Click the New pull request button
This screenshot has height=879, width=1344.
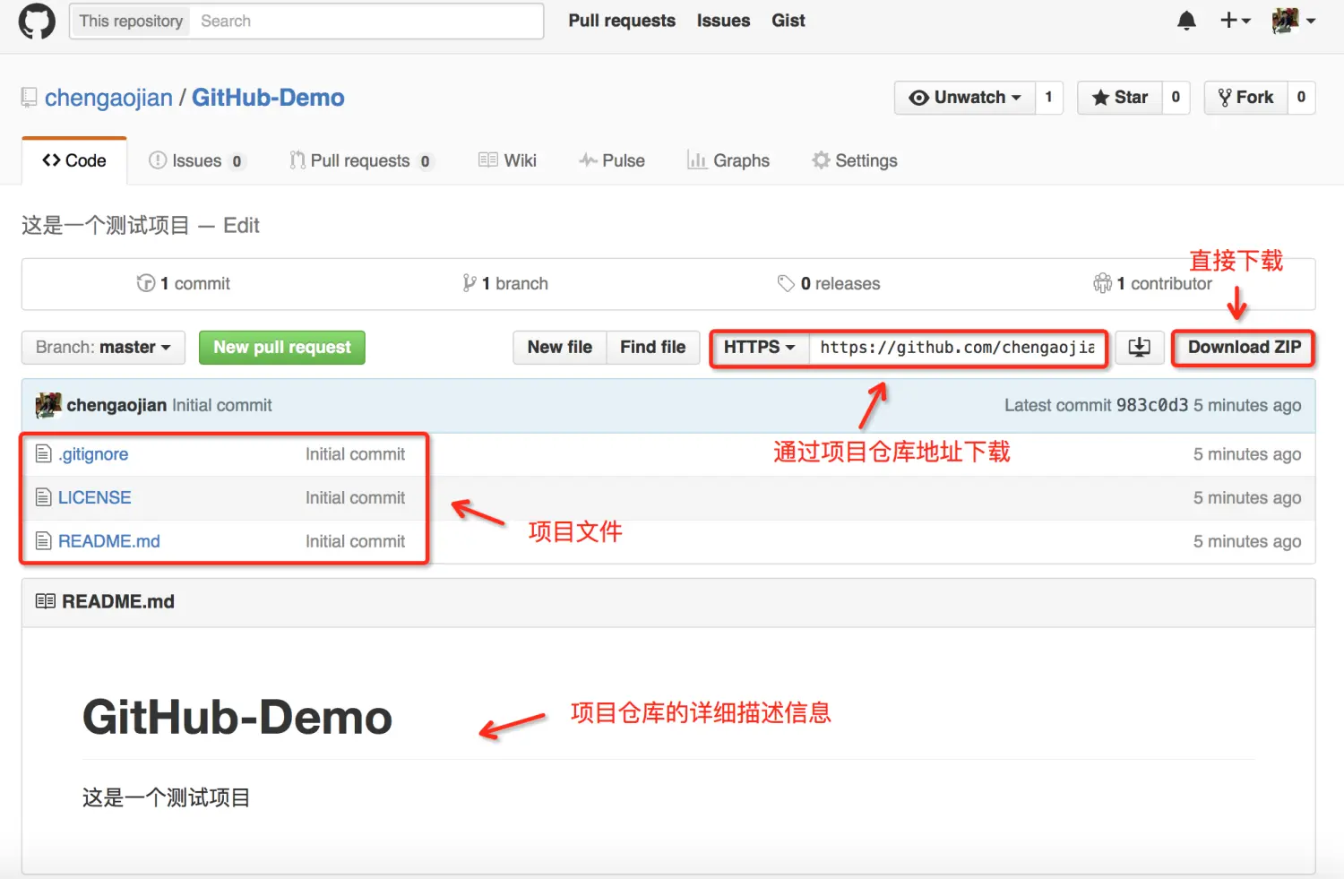282,348
